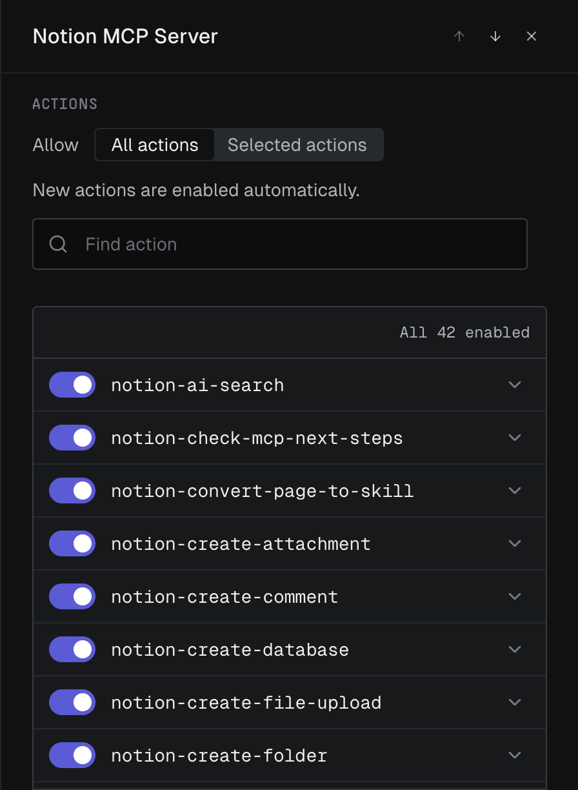
Task: Show notion-create-database details chevron
Action: tap(514, 649)
